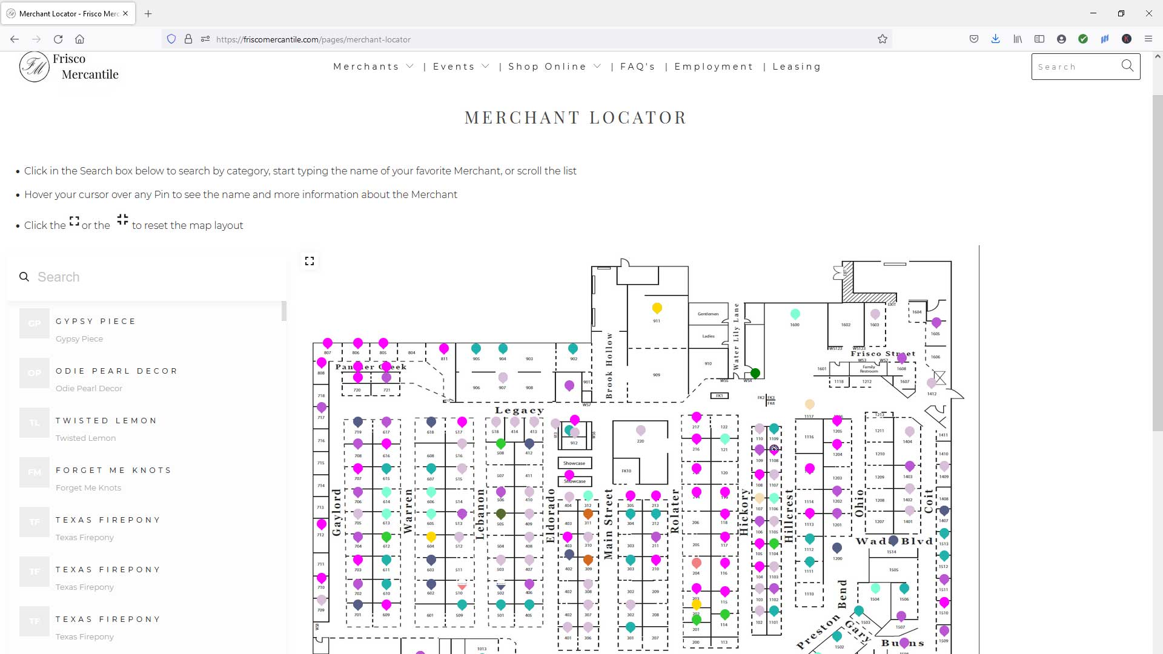Select Twisted Lemon merchant entry
1163x654 pixels.
click(x=145, y=429)
